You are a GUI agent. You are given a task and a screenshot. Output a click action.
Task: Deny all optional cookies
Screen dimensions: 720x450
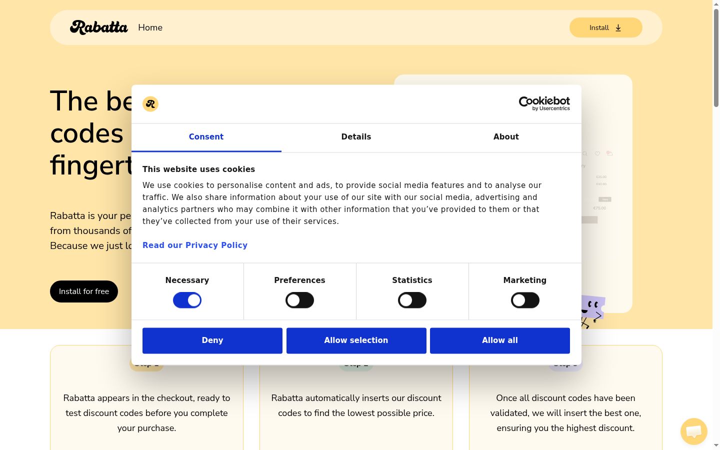pyautogui.click(x=212, y=340)
